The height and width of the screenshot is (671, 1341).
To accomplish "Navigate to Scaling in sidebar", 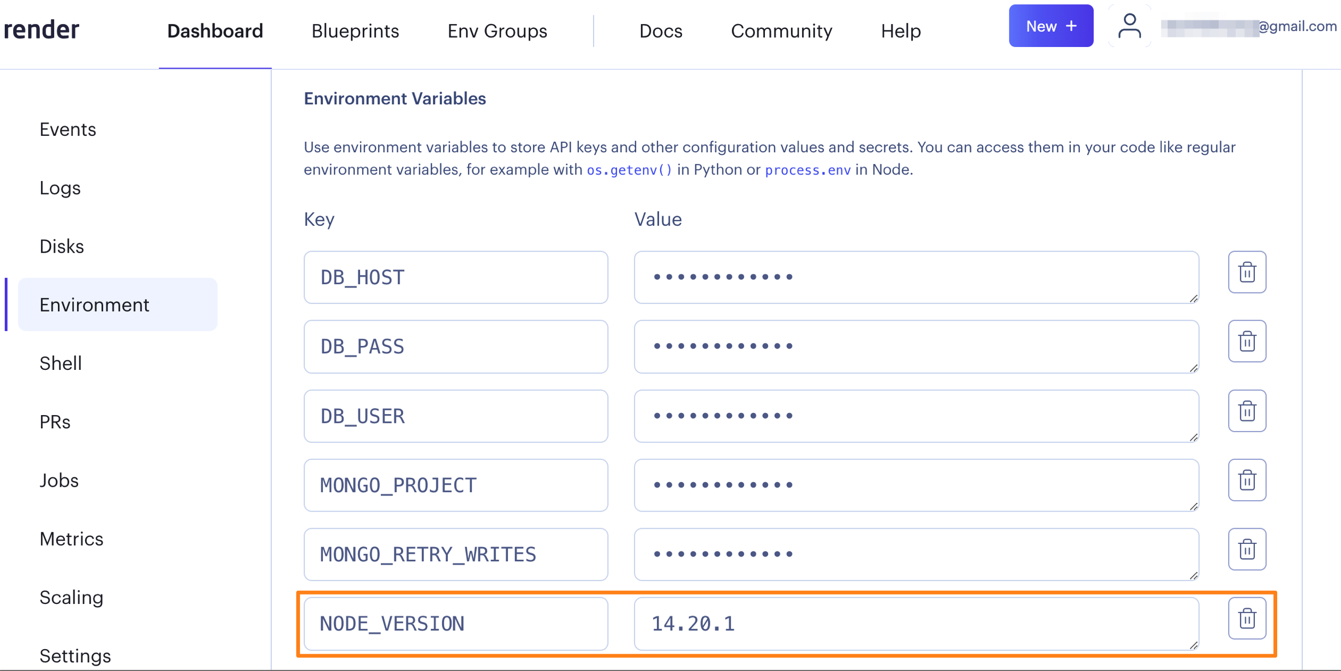I will (x=71, y=597).
